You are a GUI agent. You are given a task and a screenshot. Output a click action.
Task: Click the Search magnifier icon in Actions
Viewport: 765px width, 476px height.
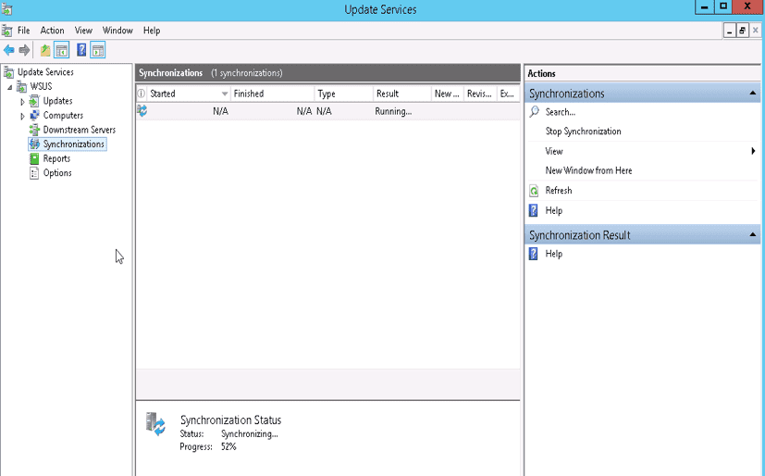(534, 112)
